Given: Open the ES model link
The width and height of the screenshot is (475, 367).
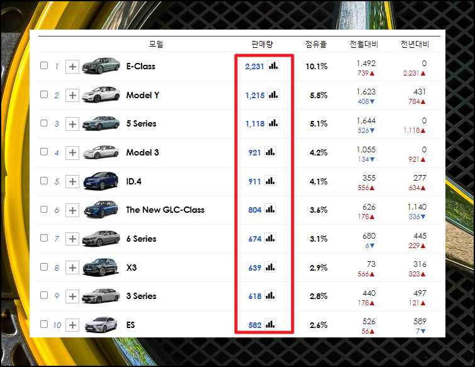Looking at the screenshot, I should tap(130, 325).
